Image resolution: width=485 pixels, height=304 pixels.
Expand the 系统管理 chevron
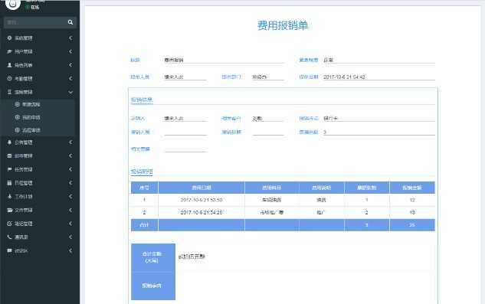coord(70,38)
